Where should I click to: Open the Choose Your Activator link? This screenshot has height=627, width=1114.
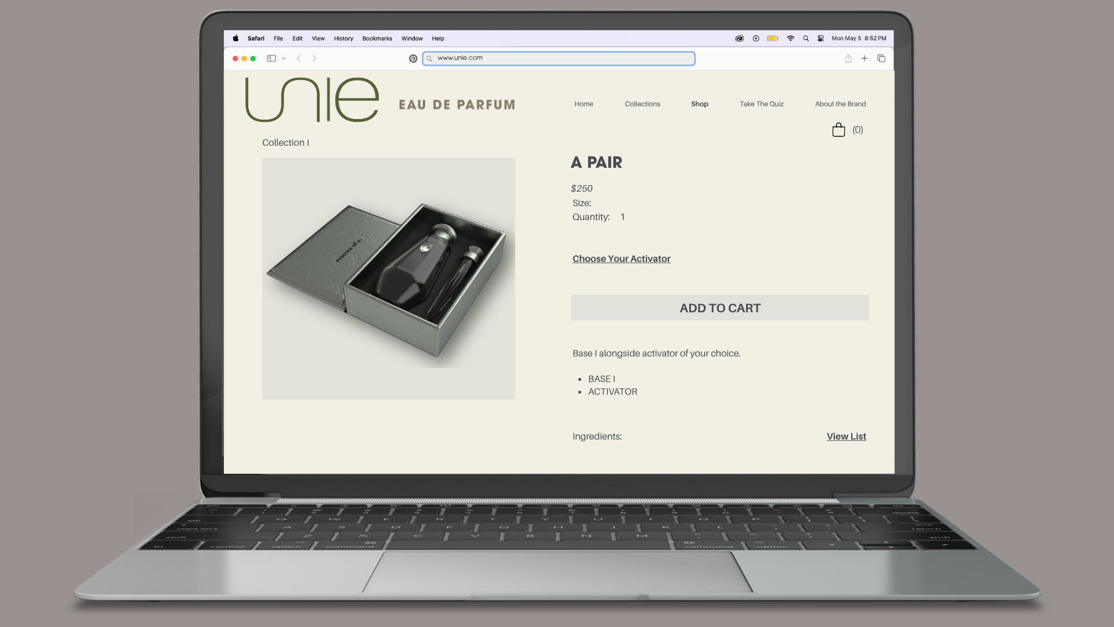point(621,259)
